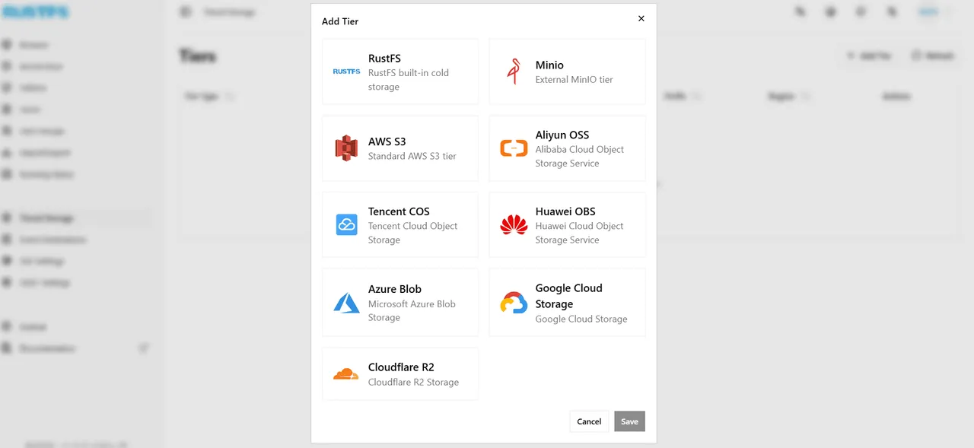Image resolution: width=974 pixels, height=448 pixels.
Task: Choose the "RustFS" tier title
Action: (384, 59)
